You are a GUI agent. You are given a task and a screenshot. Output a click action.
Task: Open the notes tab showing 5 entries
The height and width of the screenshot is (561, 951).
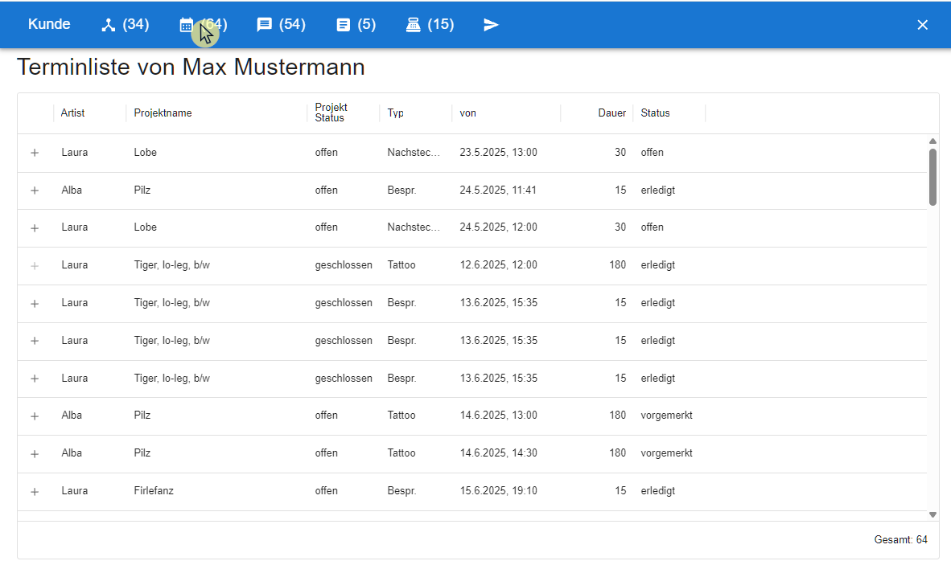pos(356,24)
